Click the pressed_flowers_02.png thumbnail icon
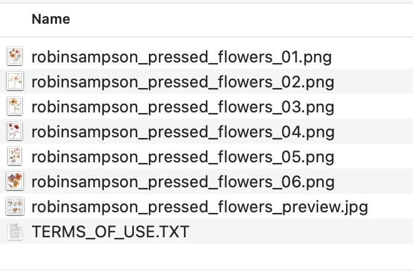The width and height of the screenshot is (413, 271). pyautogui.click(x=14, y=82)
